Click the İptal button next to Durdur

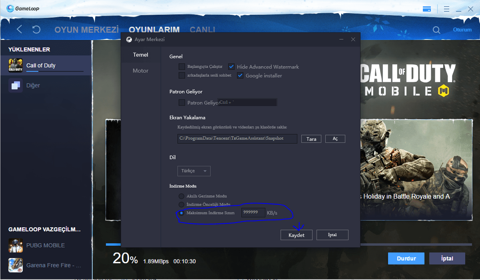[x=447, y=258]
